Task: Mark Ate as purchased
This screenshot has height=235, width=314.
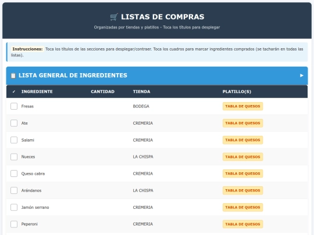Action: click(14, 123)
